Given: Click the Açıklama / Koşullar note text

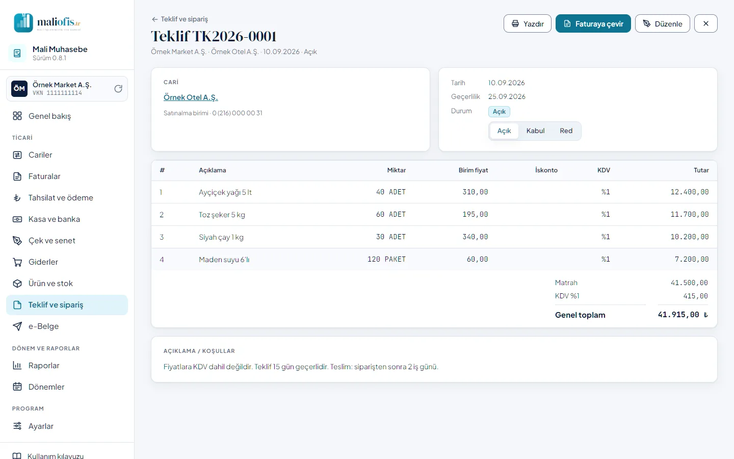Looking at the screenshot, I should click(x=301, y=367).
